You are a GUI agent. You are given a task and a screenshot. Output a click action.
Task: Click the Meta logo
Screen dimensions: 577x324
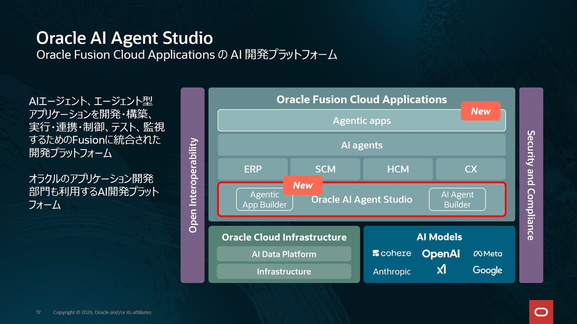click(488, 253)
